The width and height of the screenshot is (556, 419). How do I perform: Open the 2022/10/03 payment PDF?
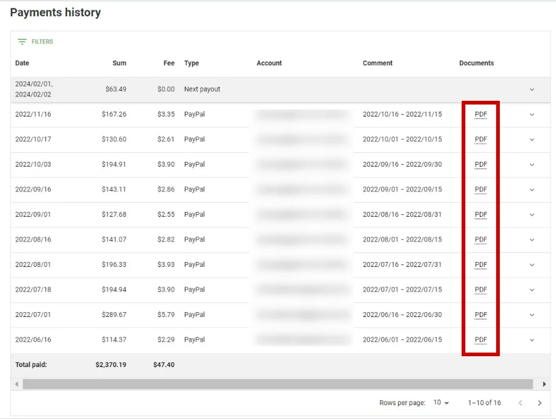[x=480, y=164]
